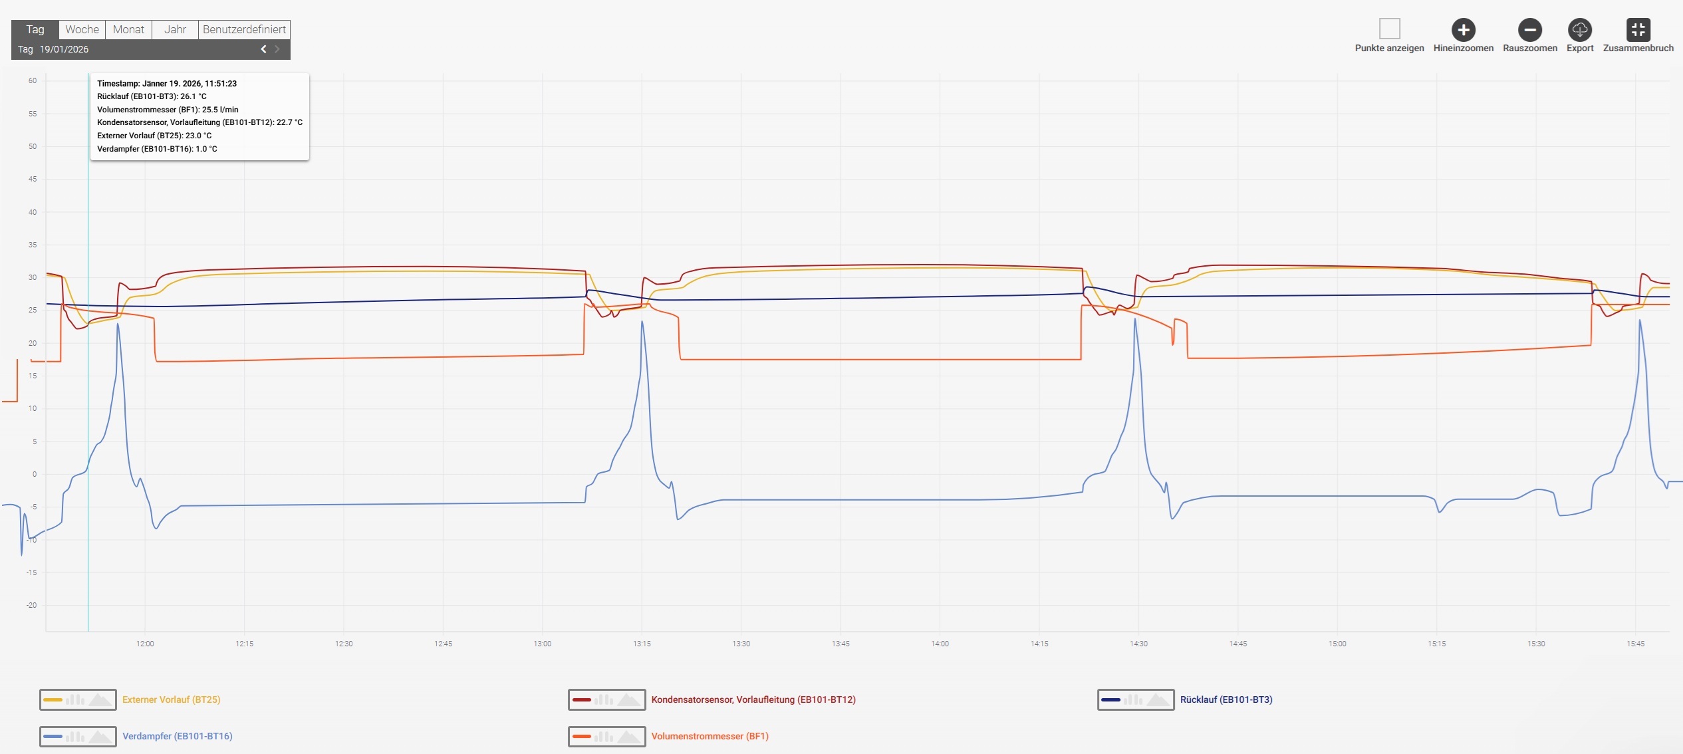The width and height of the screenshot is (1683, 754).
Task: Click the date 19/01/2026 field
Action: click(64, 49)
